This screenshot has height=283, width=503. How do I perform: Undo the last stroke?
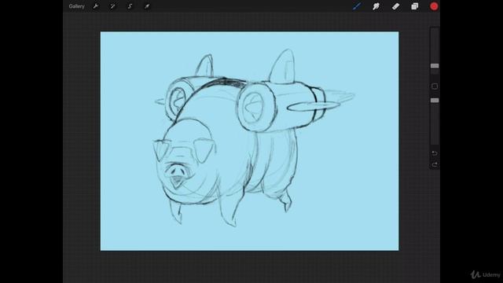[x=435, y=153]
